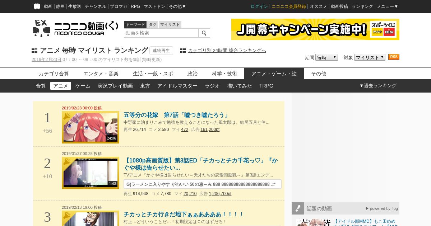Screen dimensions: 431x226
Task: Open thumbnail of かぐや様 第3話ED video
Action: [x=91, y=173]
